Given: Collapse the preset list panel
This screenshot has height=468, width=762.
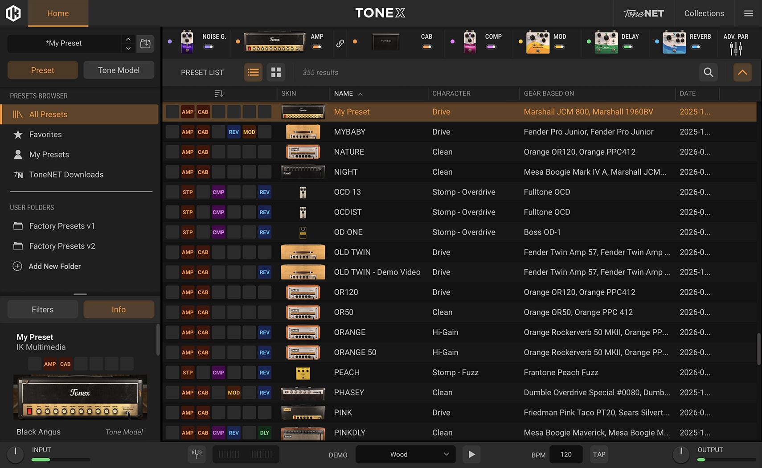Looking at the screenshot, I should tap(742, 72).
